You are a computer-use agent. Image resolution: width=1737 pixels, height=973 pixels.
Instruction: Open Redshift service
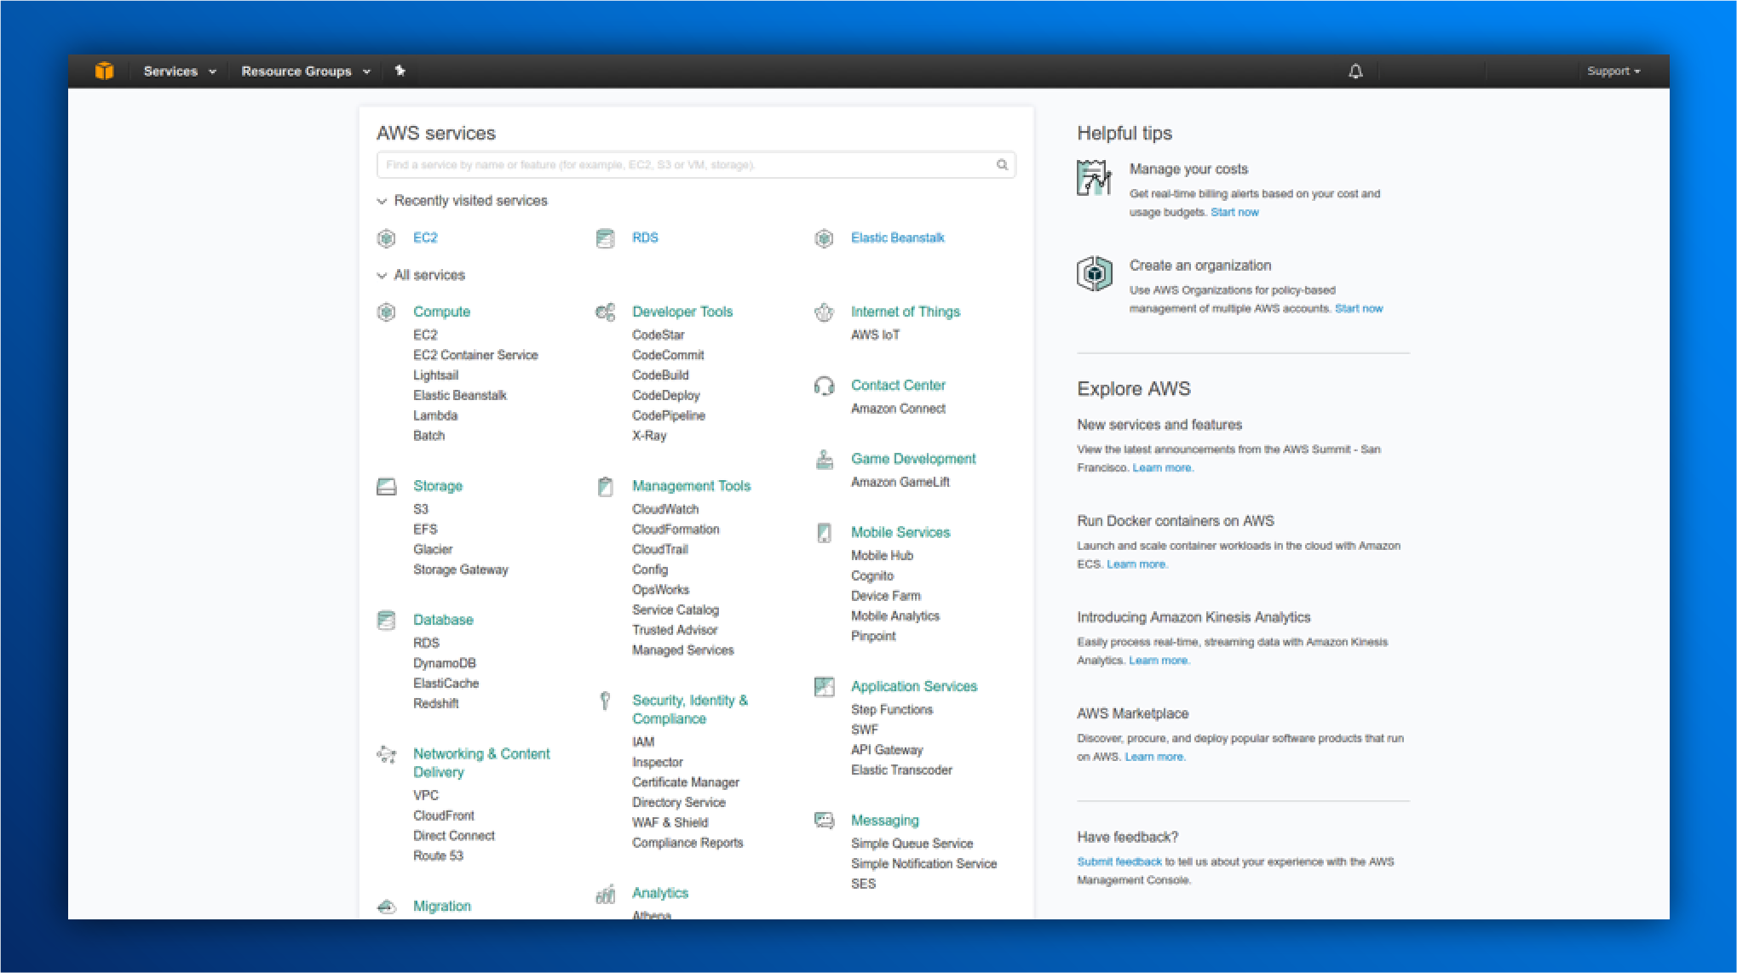click(436, 704)
